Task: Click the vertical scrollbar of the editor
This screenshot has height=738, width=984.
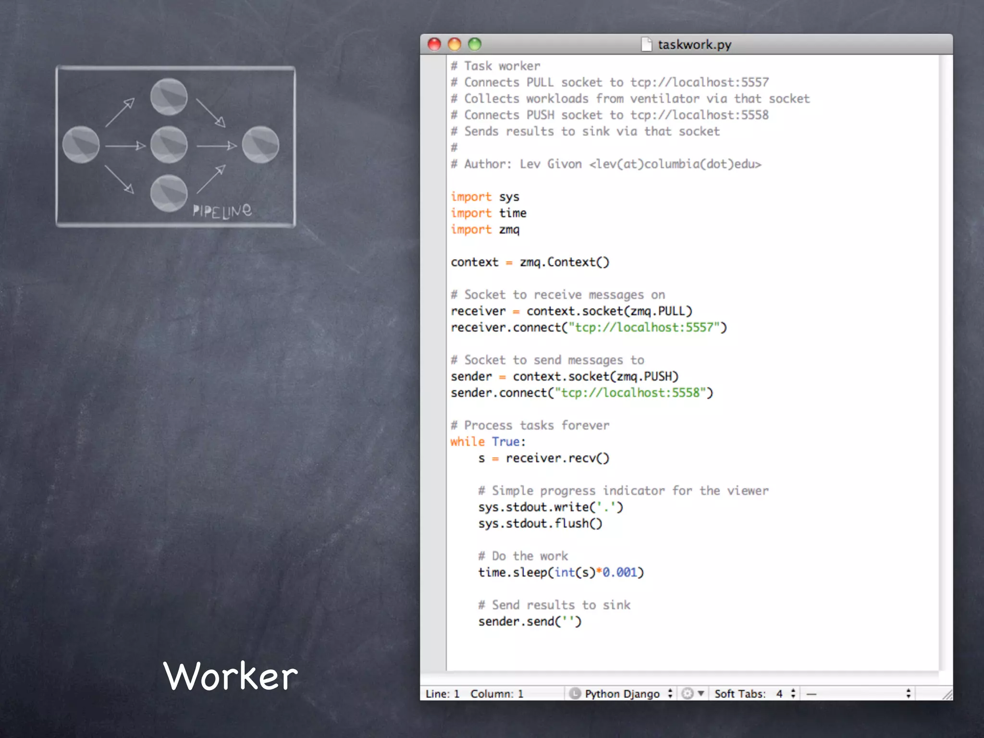Action: click(x=945, y=360)
